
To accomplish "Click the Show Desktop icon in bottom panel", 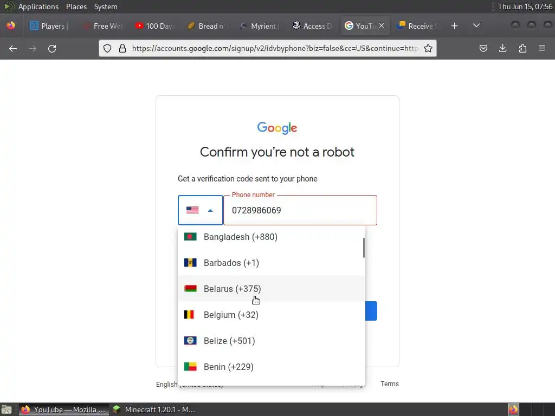I will coord(7,409).
